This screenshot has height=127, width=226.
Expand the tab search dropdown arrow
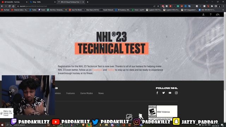[x=207, y=2]
